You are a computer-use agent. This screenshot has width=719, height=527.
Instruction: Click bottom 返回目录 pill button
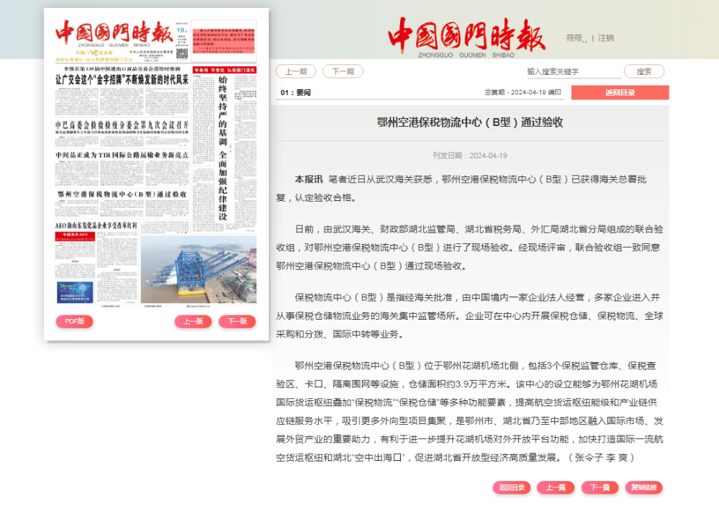pos(512,487)
